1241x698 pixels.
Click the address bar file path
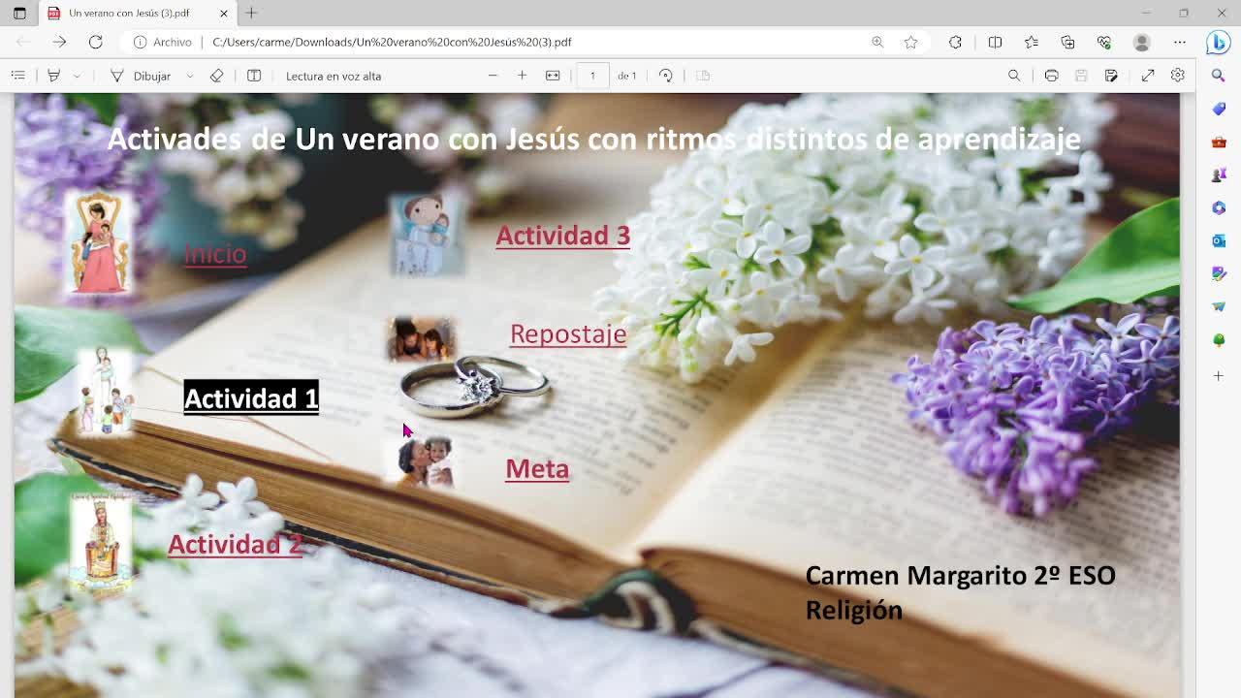[392, 42]
